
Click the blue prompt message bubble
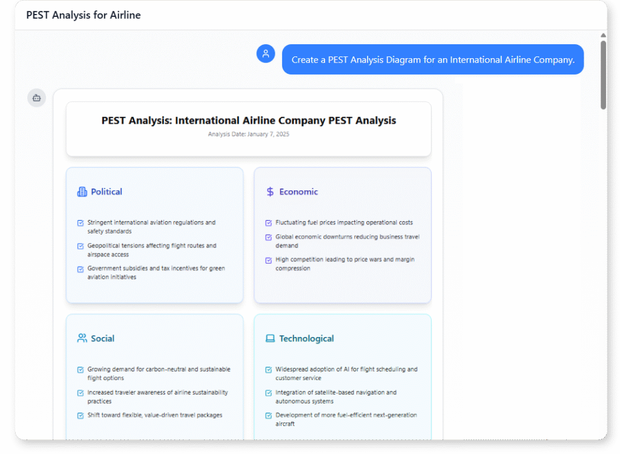(x=433, y=59)
